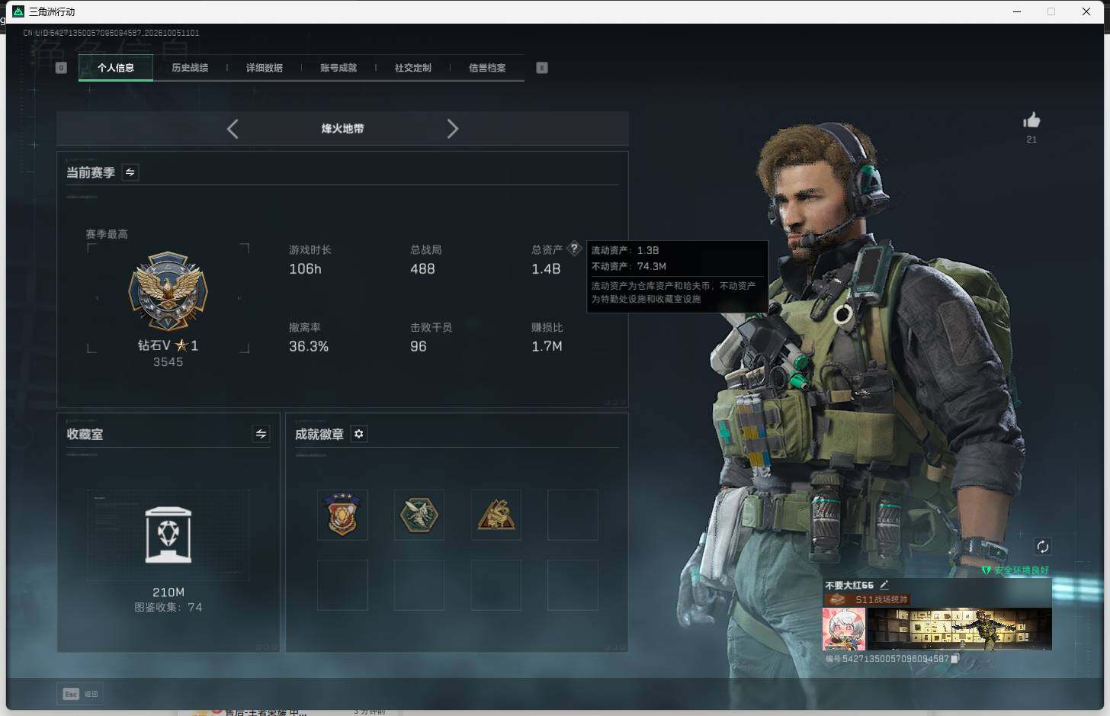Click the Esc 返回 back button
The height and width of the screenshot is (716, 1110).
81,694
